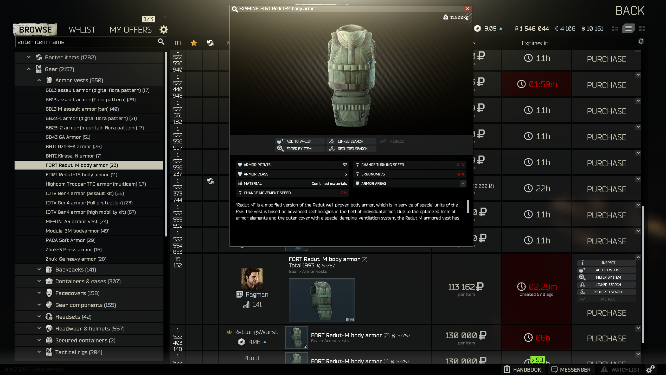Sort by favorites star column
The height and width of the screenshot is (375, 666).
click(194, 43)
